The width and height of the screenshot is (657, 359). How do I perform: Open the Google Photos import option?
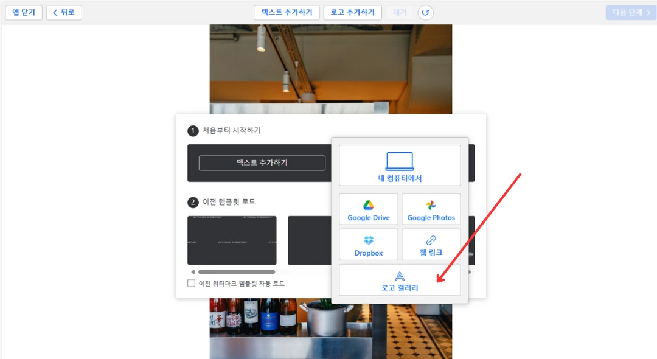(431, 209)
